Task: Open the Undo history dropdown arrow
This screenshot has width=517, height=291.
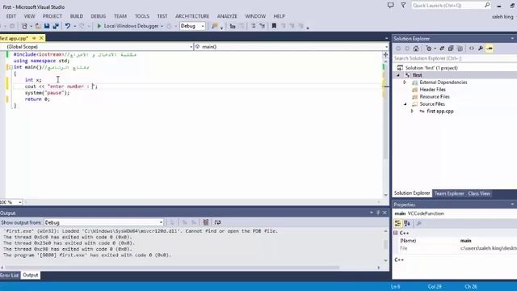Action: click(x=75, y=26)
